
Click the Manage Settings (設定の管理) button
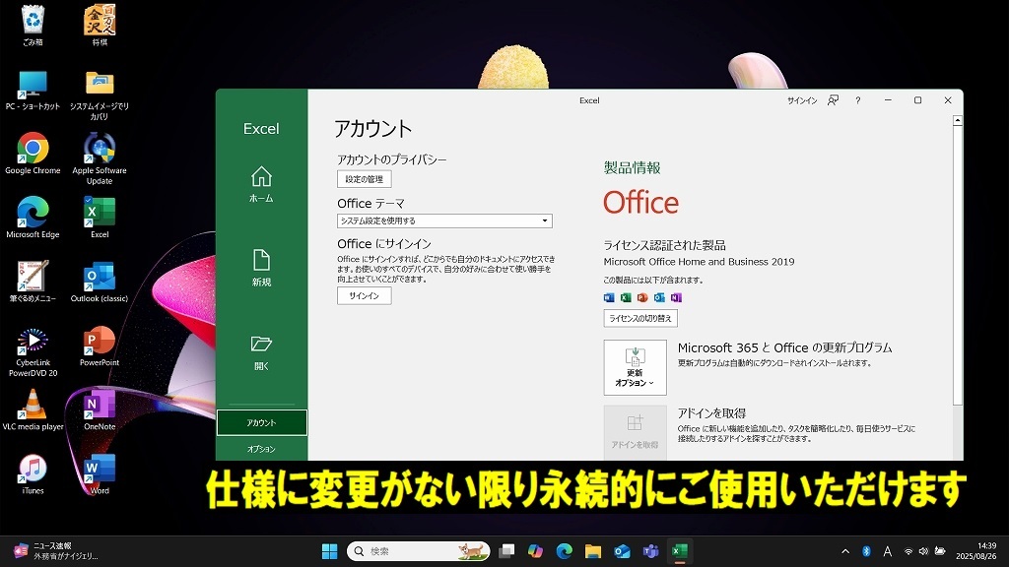point(365,179)
